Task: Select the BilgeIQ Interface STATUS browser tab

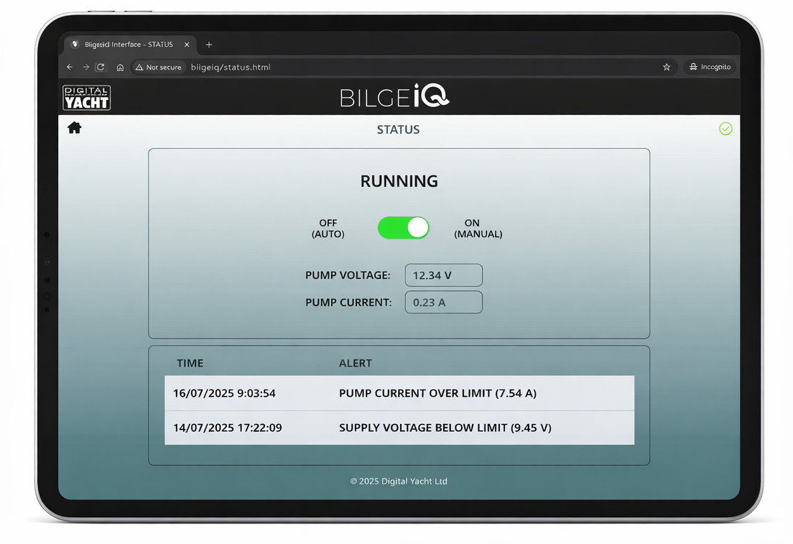Action: click(x=129, y=45)
